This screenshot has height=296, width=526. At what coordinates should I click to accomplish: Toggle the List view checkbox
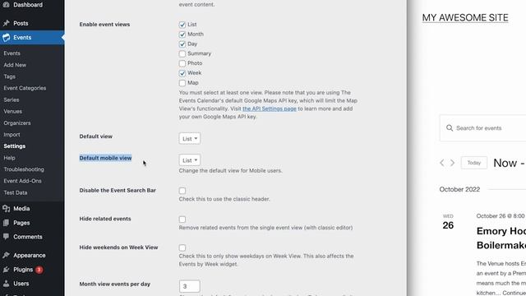pyautogui.click(x=182, y=25)
